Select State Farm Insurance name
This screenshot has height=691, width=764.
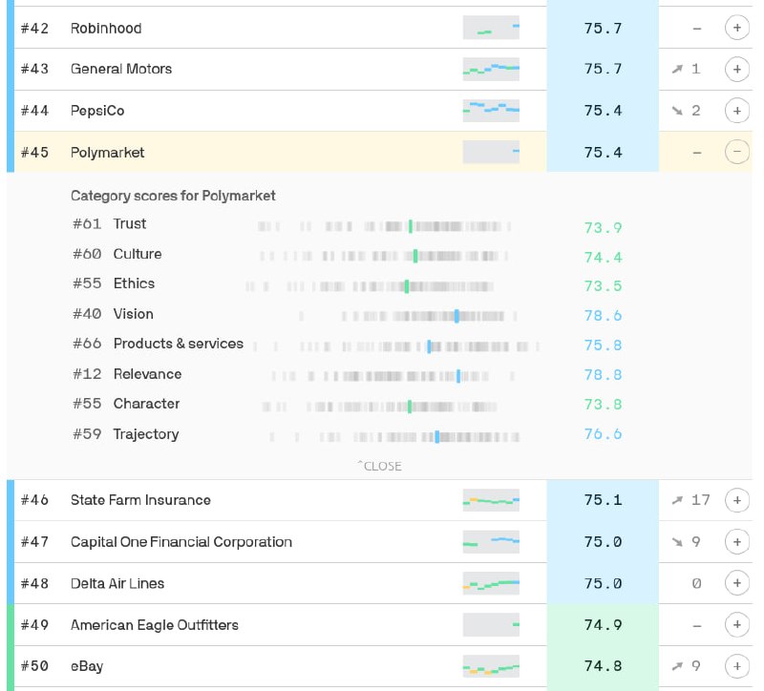[x=140, y=500]
